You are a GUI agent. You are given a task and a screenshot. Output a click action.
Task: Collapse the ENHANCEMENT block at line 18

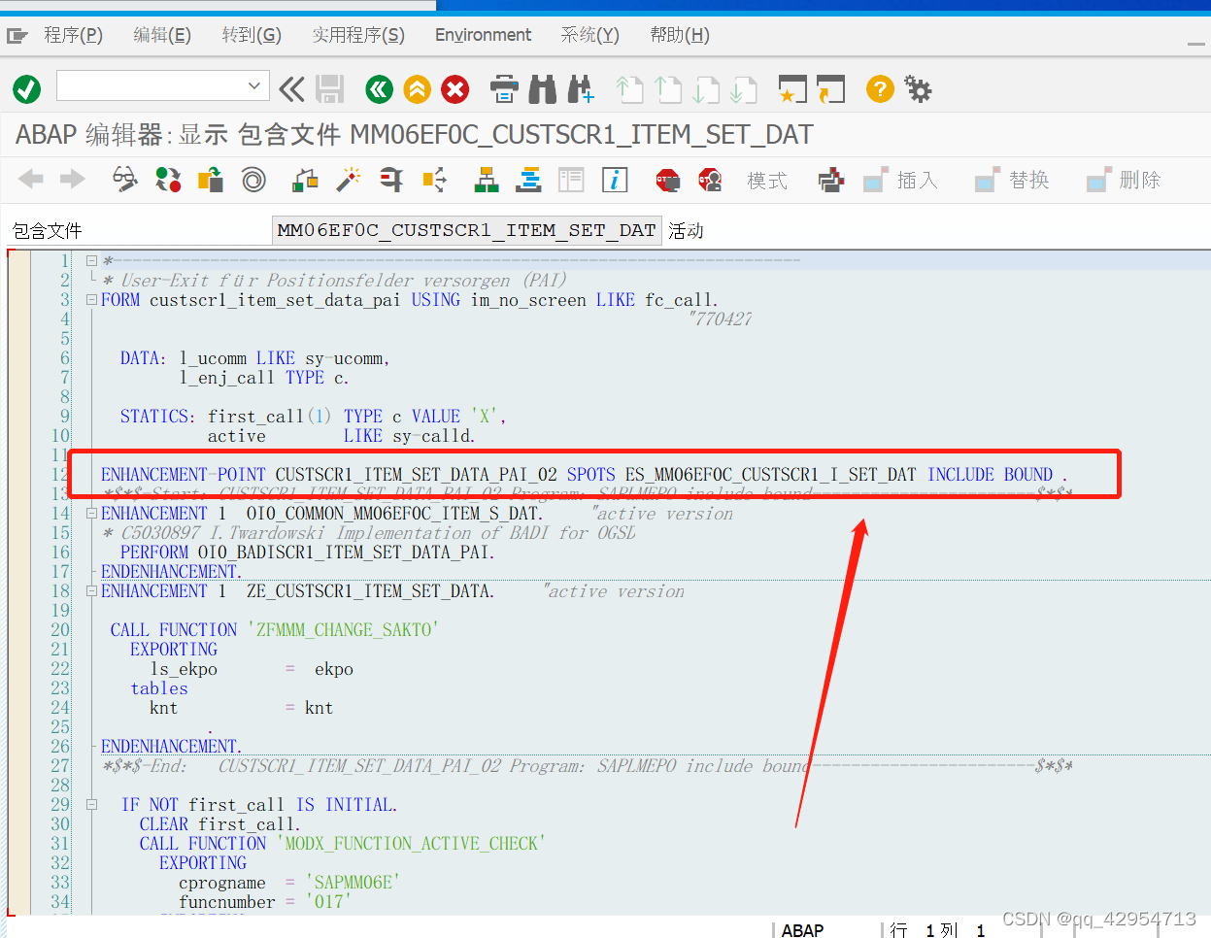tap(90, 590)
